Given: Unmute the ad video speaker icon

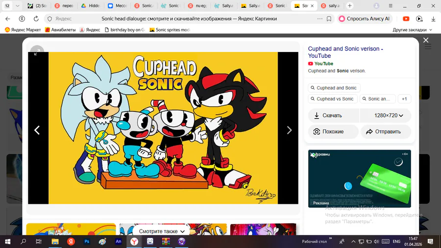Looking at the screenshot, I should 313,155.
